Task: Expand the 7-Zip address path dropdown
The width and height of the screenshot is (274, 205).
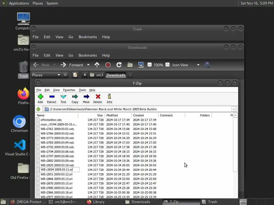Action: point(234,109)
